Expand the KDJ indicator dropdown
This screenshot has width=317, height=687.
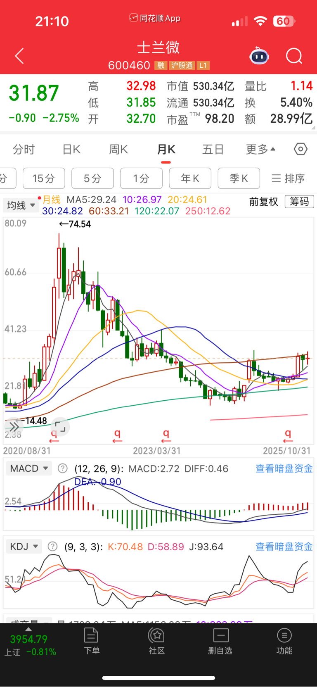(24, 547)
